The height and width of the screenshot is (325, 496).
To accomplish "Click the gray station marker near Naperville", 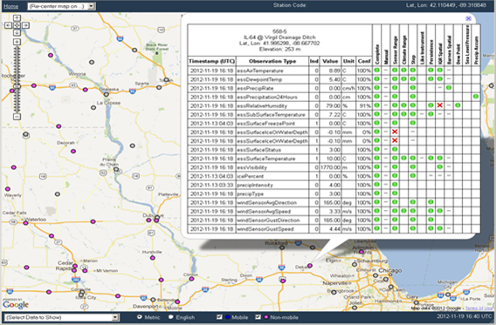I will (334, 292).
